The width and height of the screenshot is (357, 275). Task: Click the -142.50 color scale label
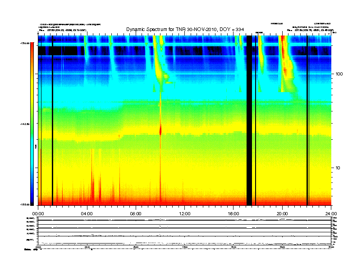(x=25, y=124)
